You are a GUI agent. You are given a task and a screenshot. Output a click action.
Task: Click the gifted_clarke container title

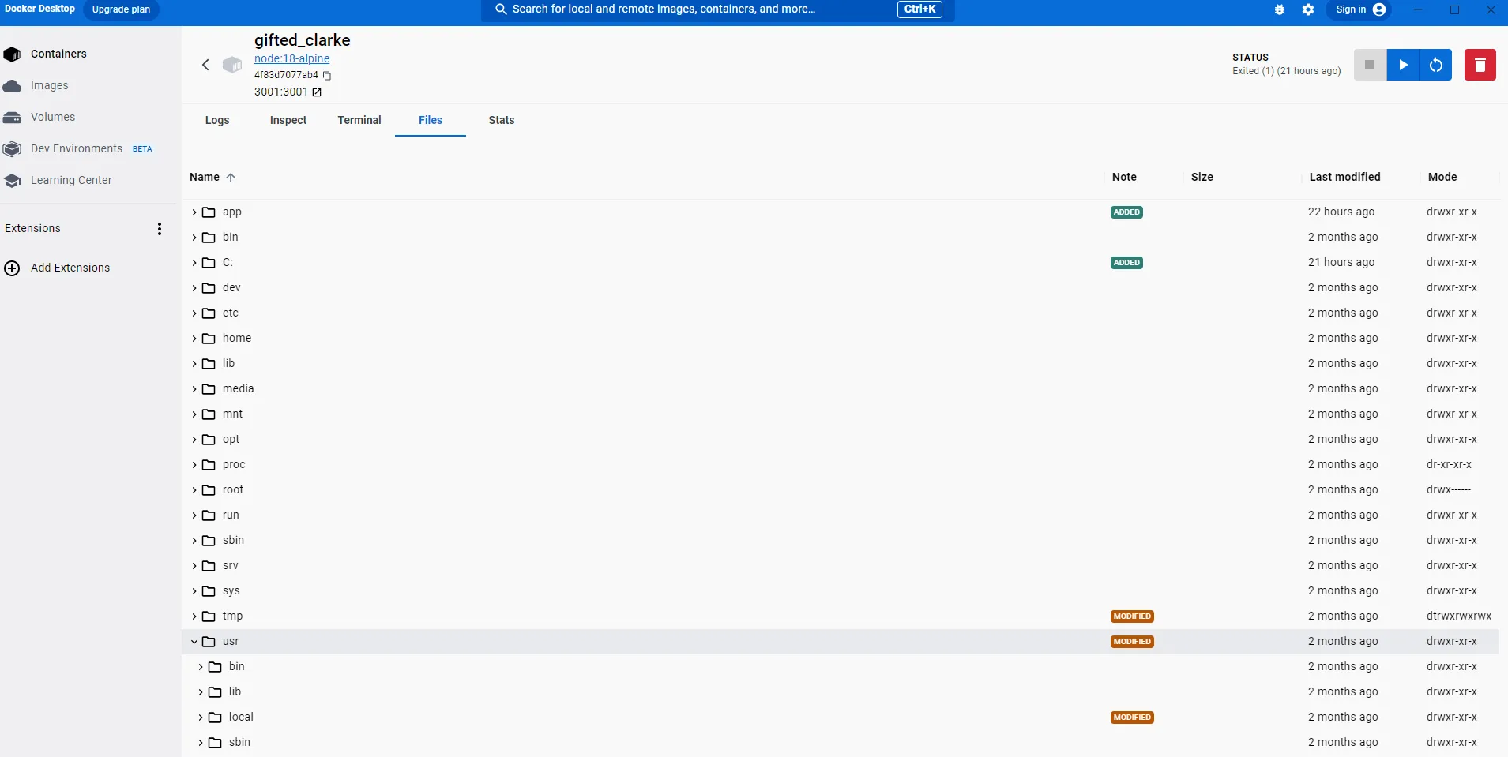[x=303, y=40]
